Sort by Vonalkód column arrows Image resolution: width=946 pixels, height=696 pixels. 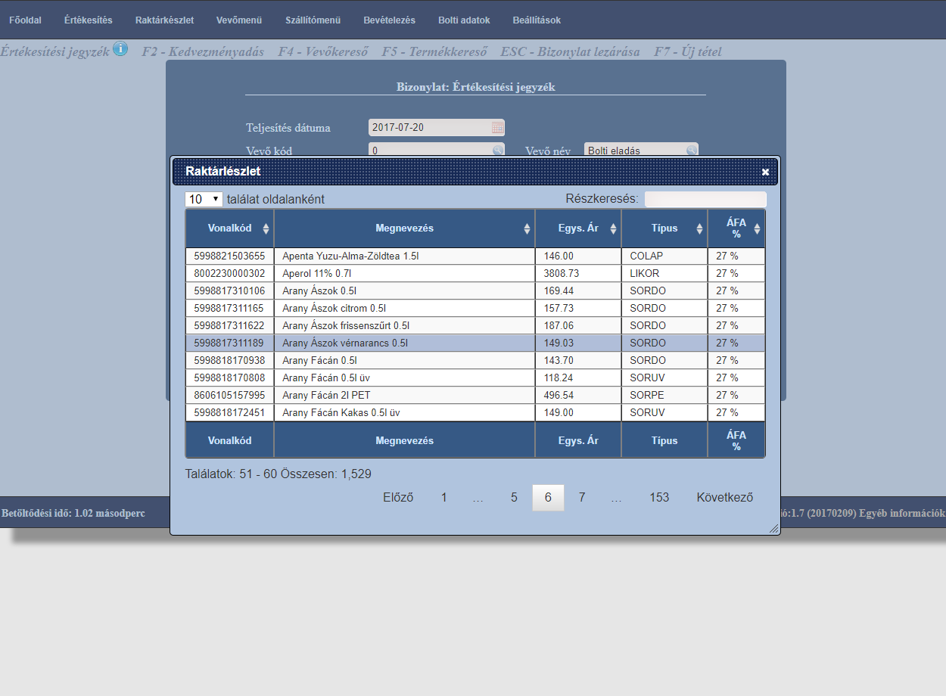click(266, 228)
